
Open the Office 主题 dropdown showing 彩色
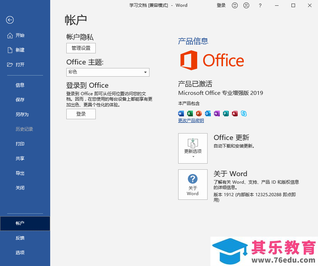(108, 72)
